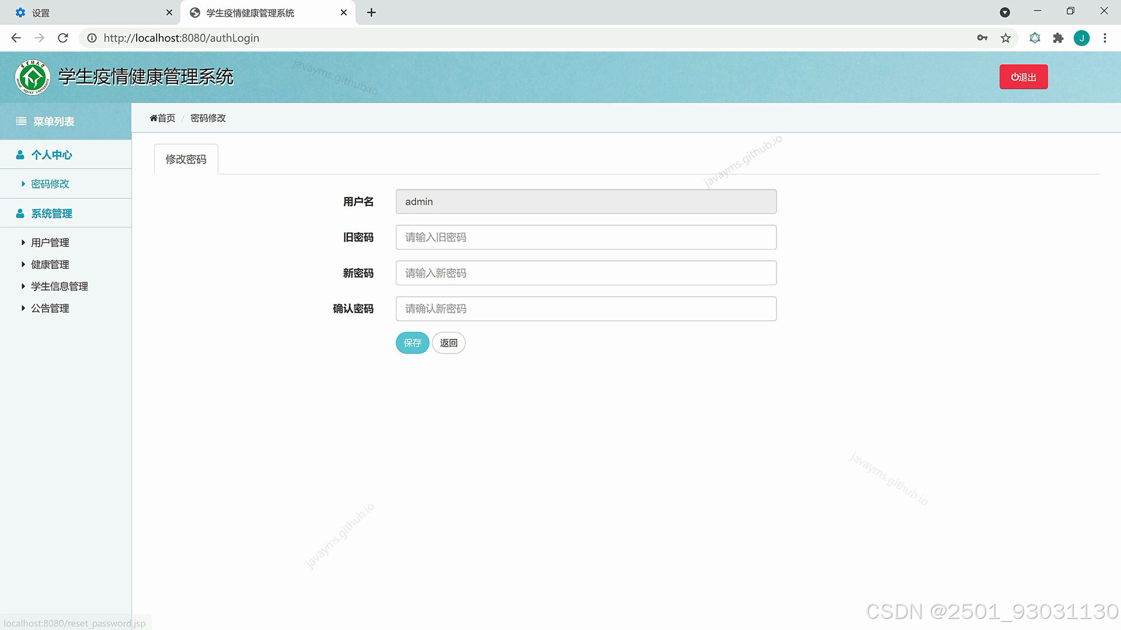Open a new browser tab
The height and width of the screenshot is (630, 1121).
pos(371,12)
